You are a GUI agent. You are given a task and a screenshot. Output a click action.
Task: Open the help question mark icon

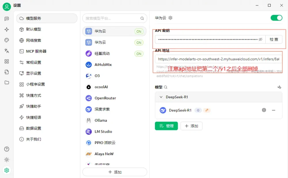pyautogui.click(x=7, y=149)
